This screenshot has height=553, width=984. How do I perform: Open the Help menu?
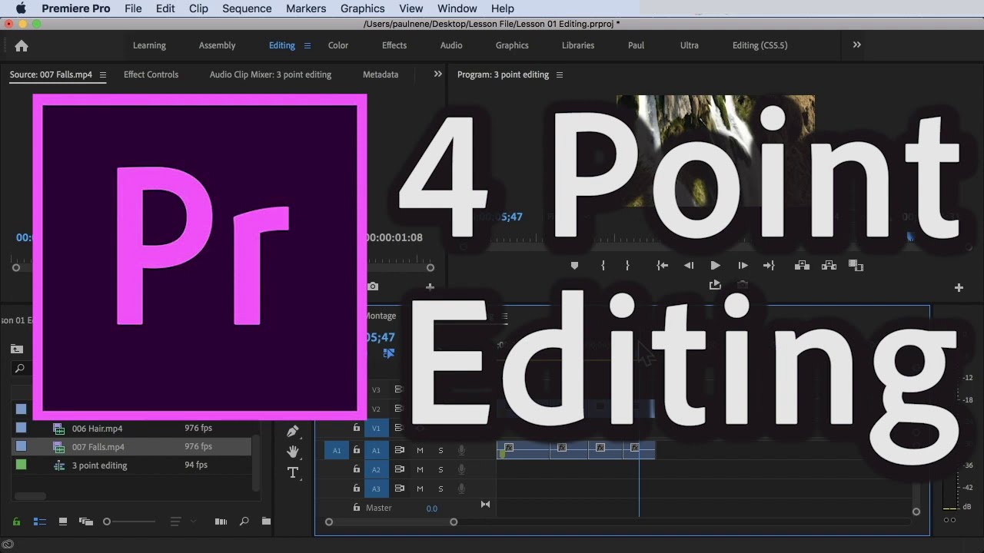point(502,8)
